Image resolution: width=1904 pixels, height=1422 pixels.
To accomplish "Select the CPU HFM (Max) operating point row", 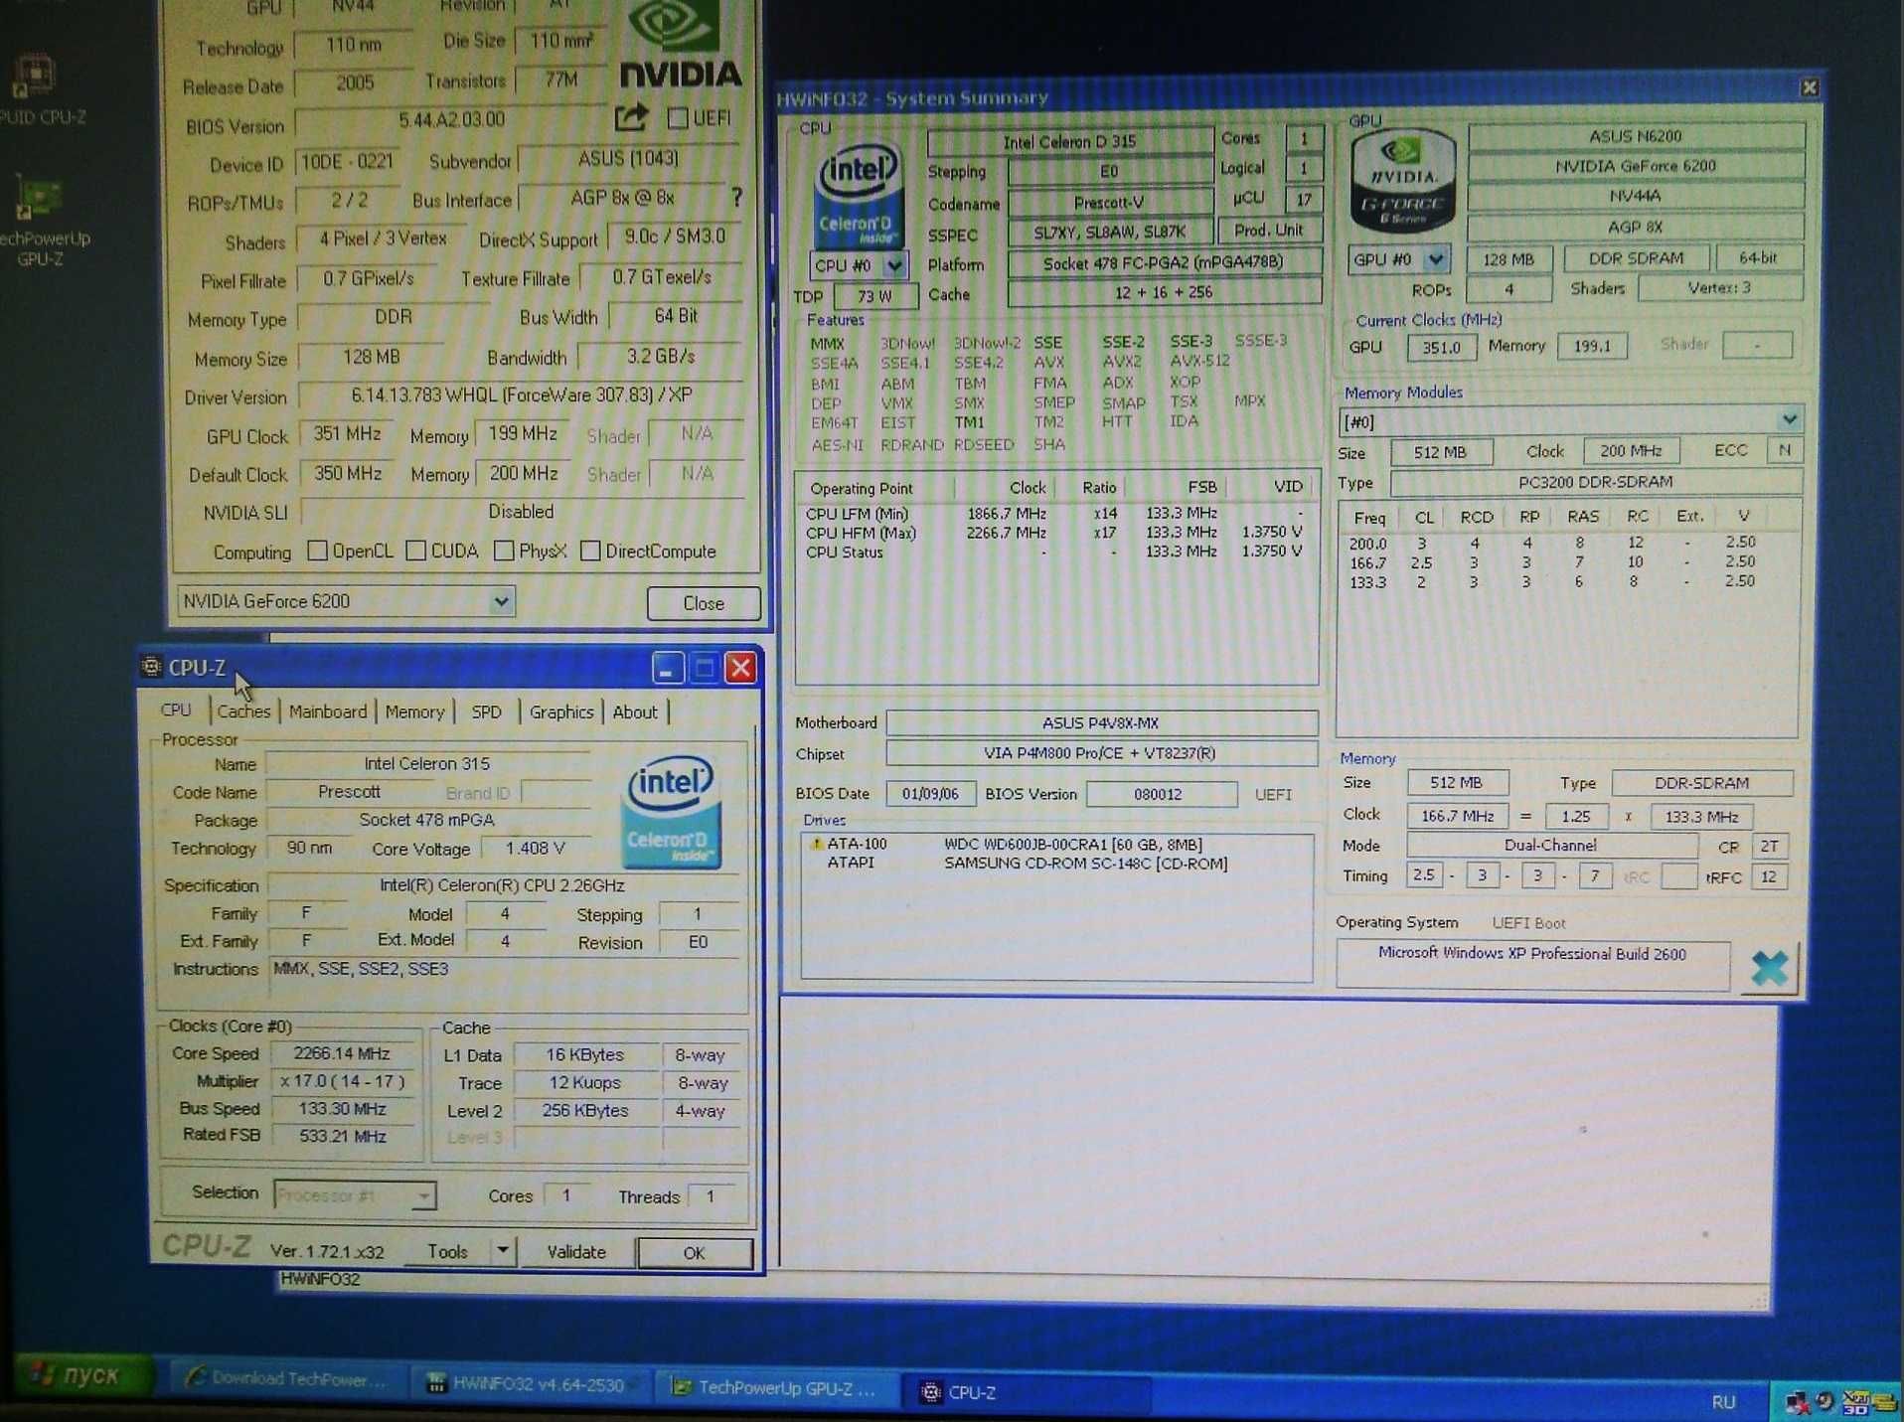I will click(1055, 533).
